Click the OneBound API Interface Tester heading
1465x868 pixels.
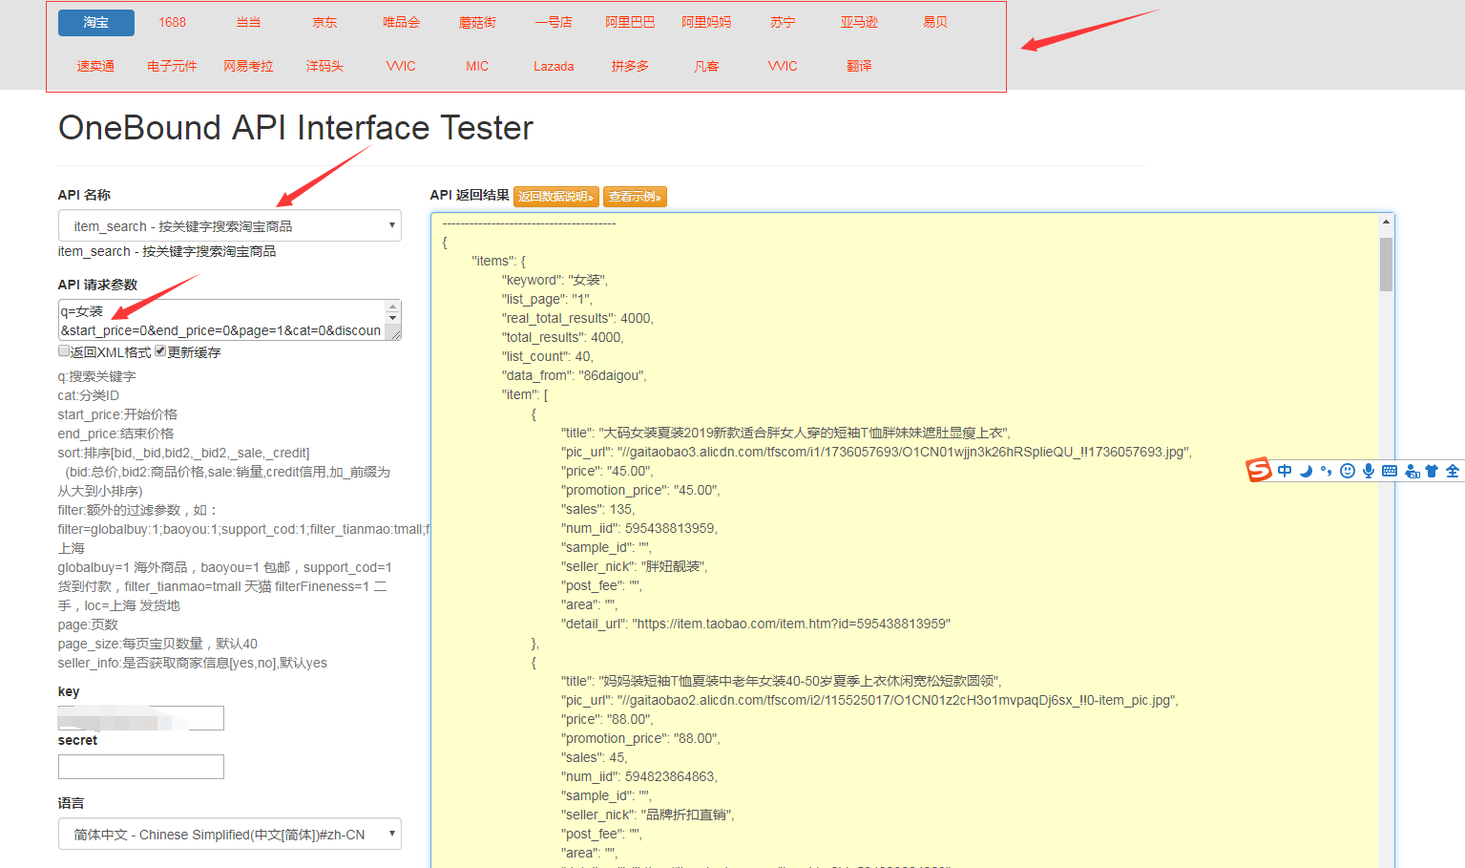coord(296,128)
